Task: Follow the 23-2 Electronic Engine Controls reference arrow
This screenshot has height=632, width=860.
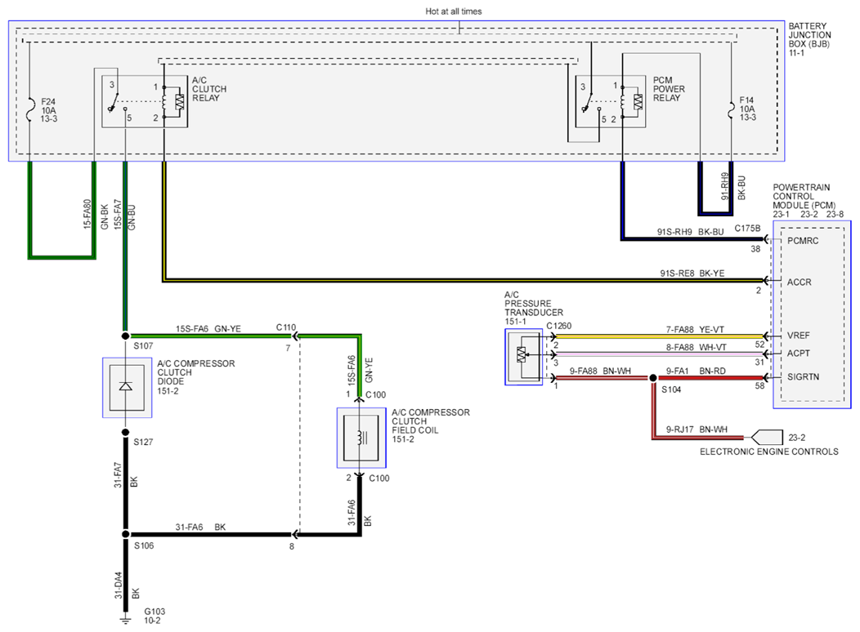Action: [x=766, y=437]
